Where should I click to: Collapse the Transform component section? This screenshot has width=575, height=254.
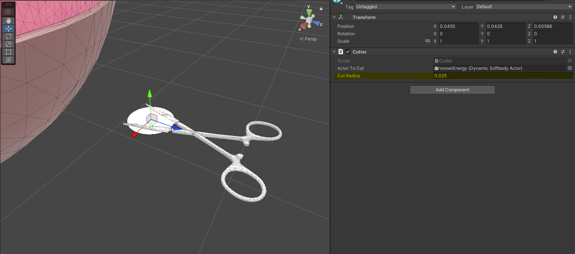tap(334, 17)
